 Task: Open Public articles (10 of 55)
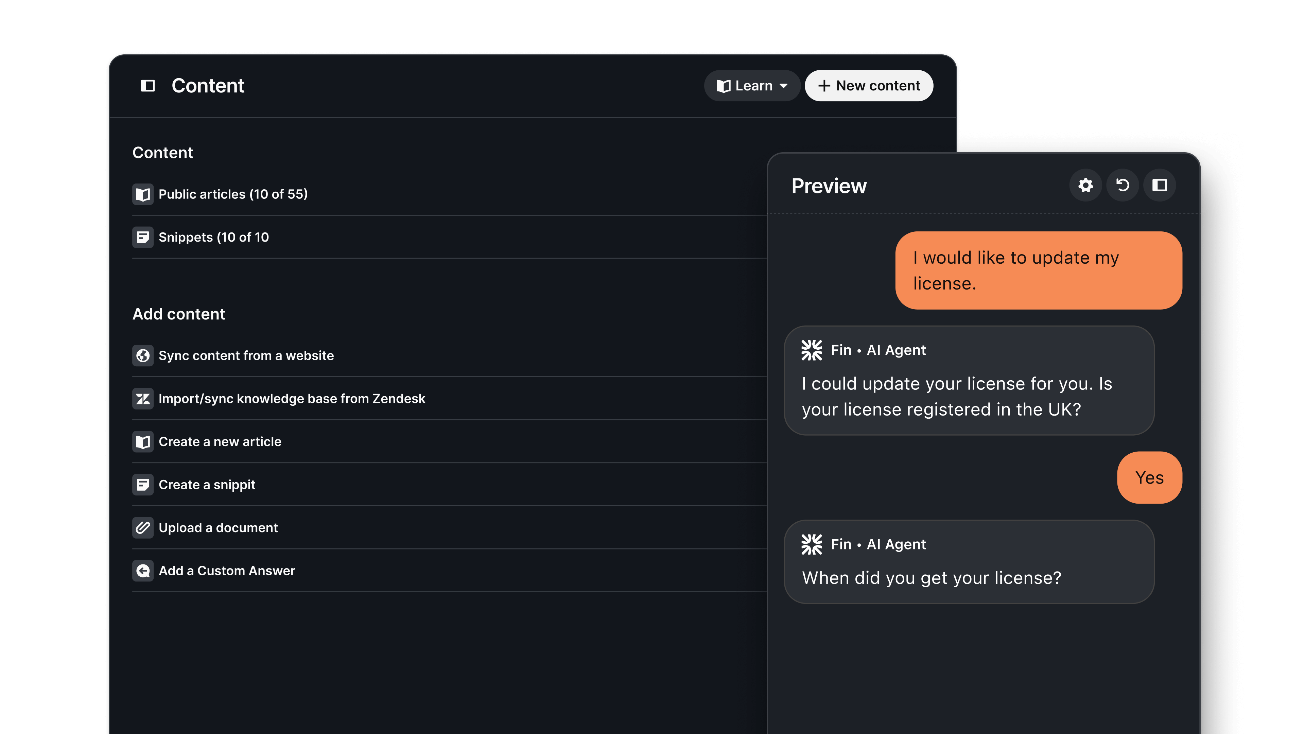pos(233,194)
